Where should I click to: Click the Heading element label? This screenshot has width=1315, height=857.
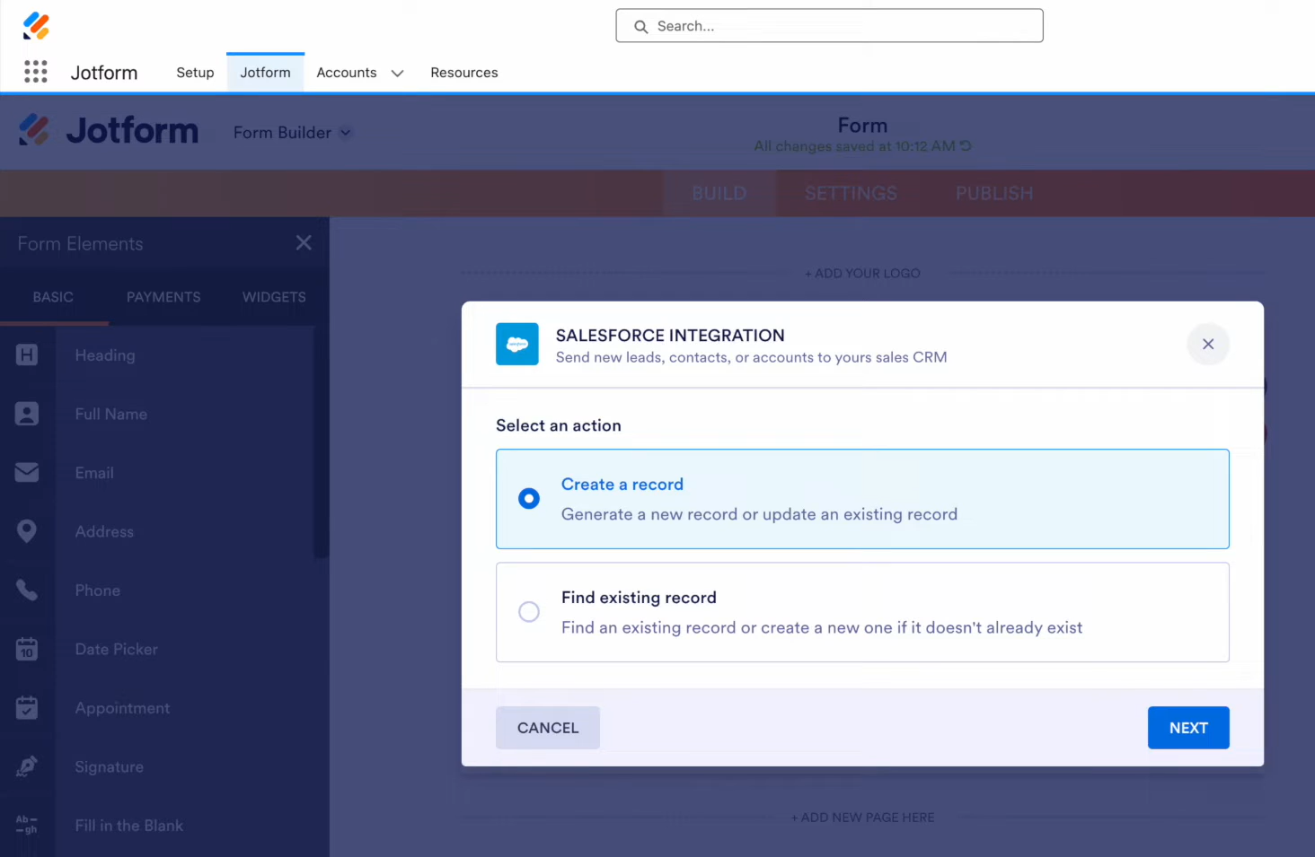105,355
